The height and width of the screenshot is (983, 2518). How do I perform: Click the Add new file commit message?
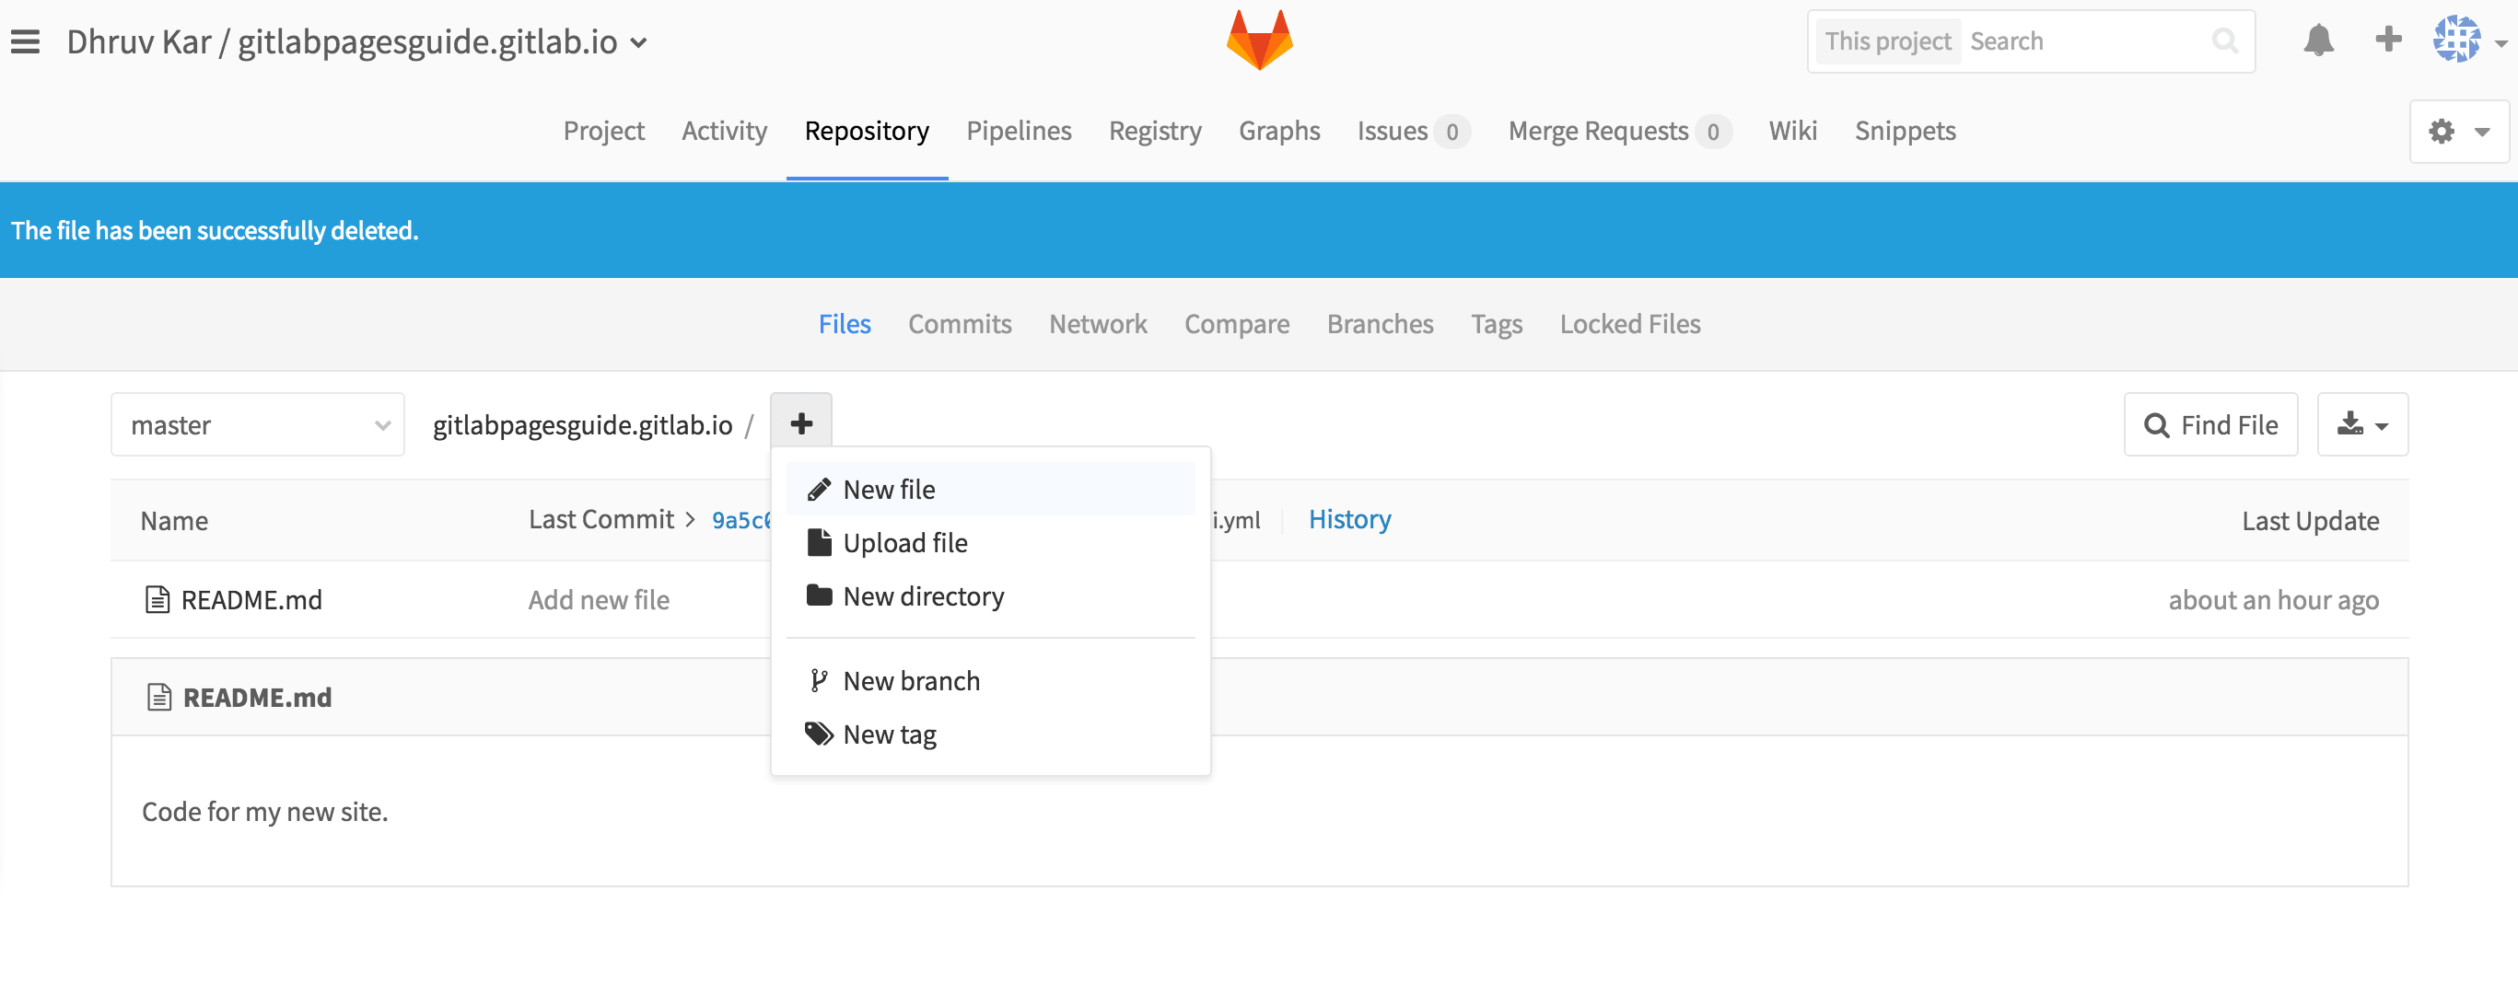click(599, 599)
